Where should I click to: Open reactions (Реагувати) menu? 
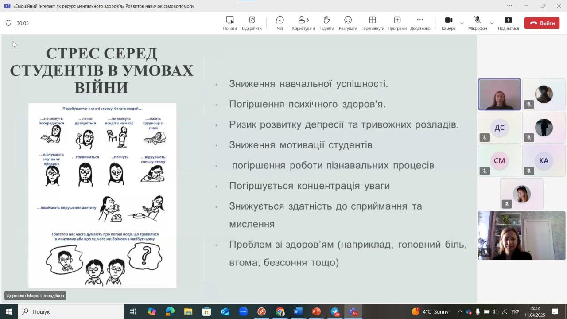[x=348, y=23]
